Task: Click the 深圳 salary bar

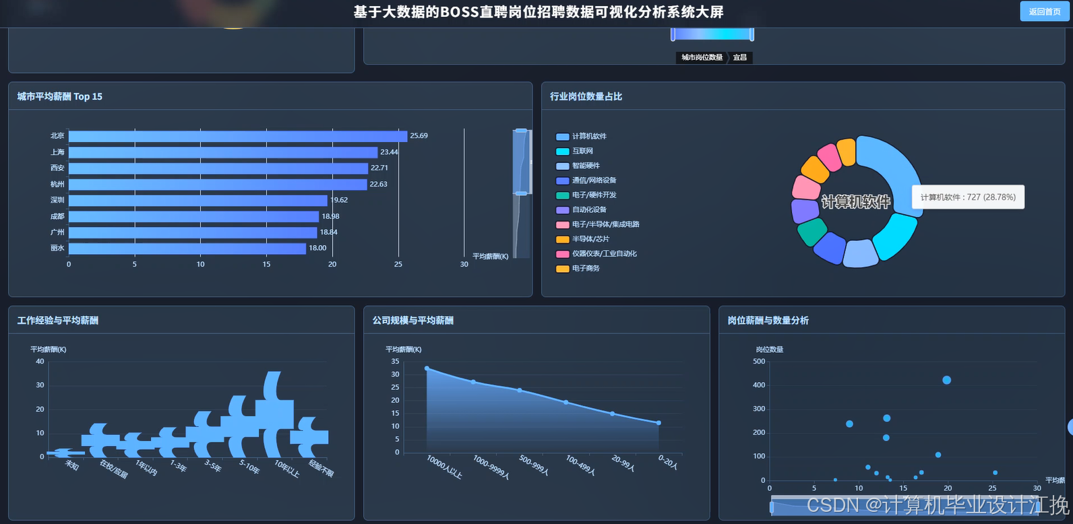Action: 198,201
